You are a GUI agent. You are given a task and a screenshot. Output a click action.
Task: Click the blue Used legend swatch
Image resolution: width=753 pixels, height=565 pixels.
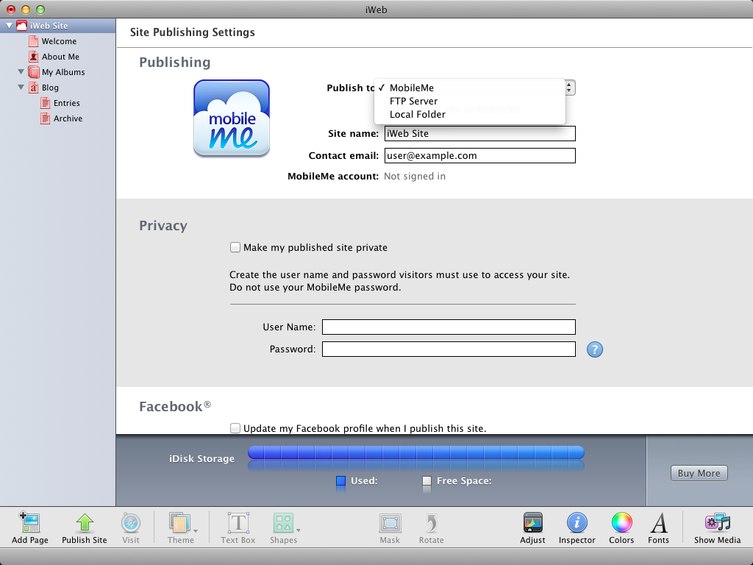(x=341, y=481)
